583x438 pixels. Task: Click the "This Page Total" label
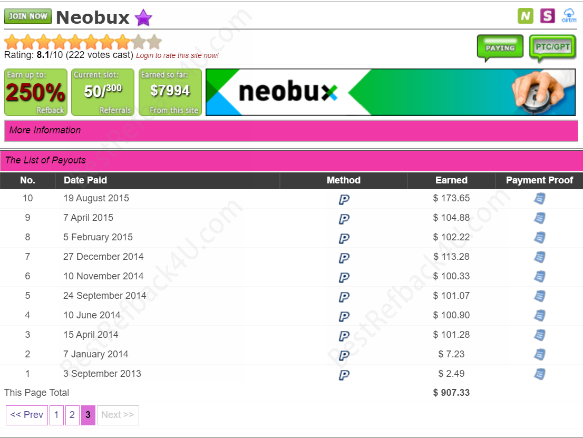[36, 393]
